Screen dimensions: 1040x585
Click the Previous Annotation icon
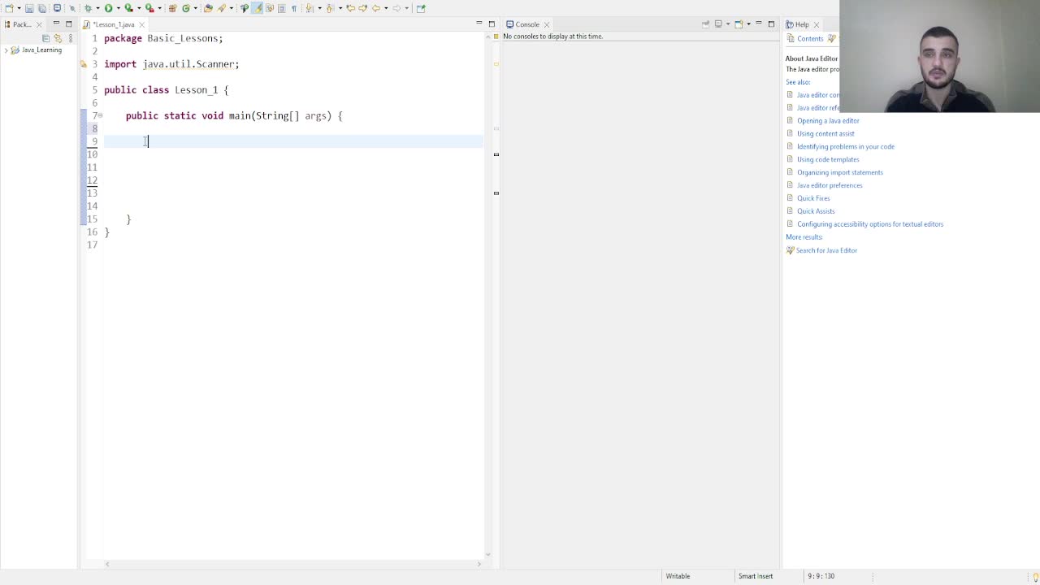coord(330,8)
